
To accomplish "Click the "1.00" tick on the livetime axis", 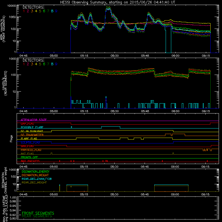I will point(13,198).
